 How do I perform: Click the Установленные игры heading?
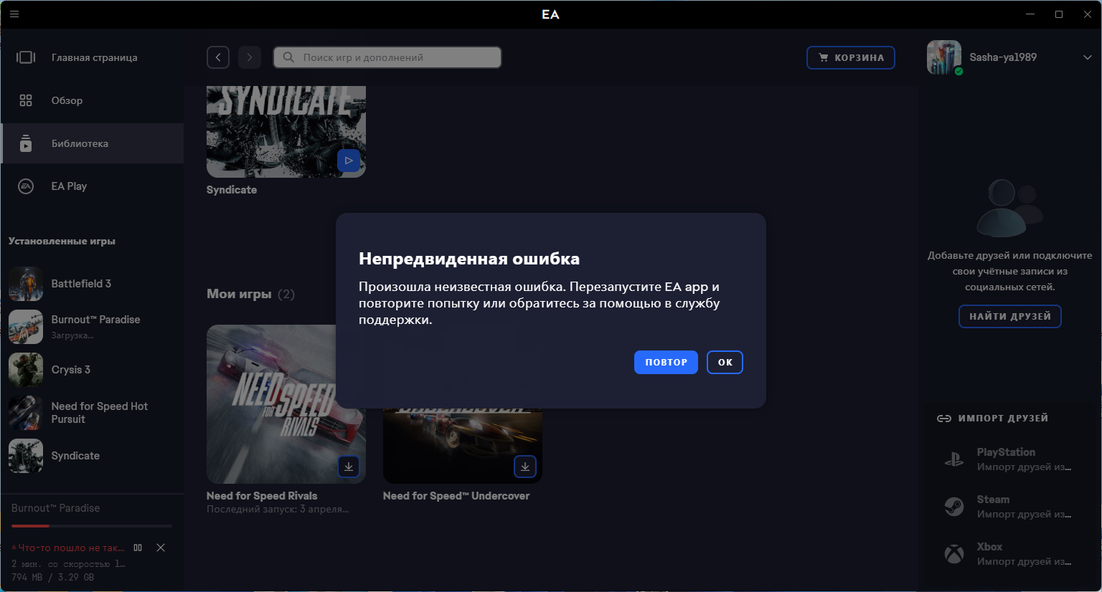[x=62, y=241]
